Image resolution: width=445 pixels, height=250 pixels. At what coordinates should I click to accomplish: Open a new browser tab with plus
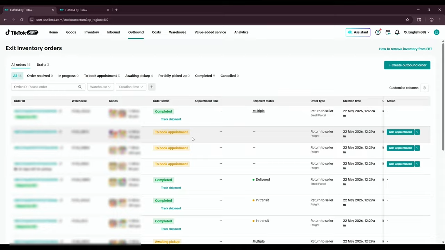click(116, 10)
